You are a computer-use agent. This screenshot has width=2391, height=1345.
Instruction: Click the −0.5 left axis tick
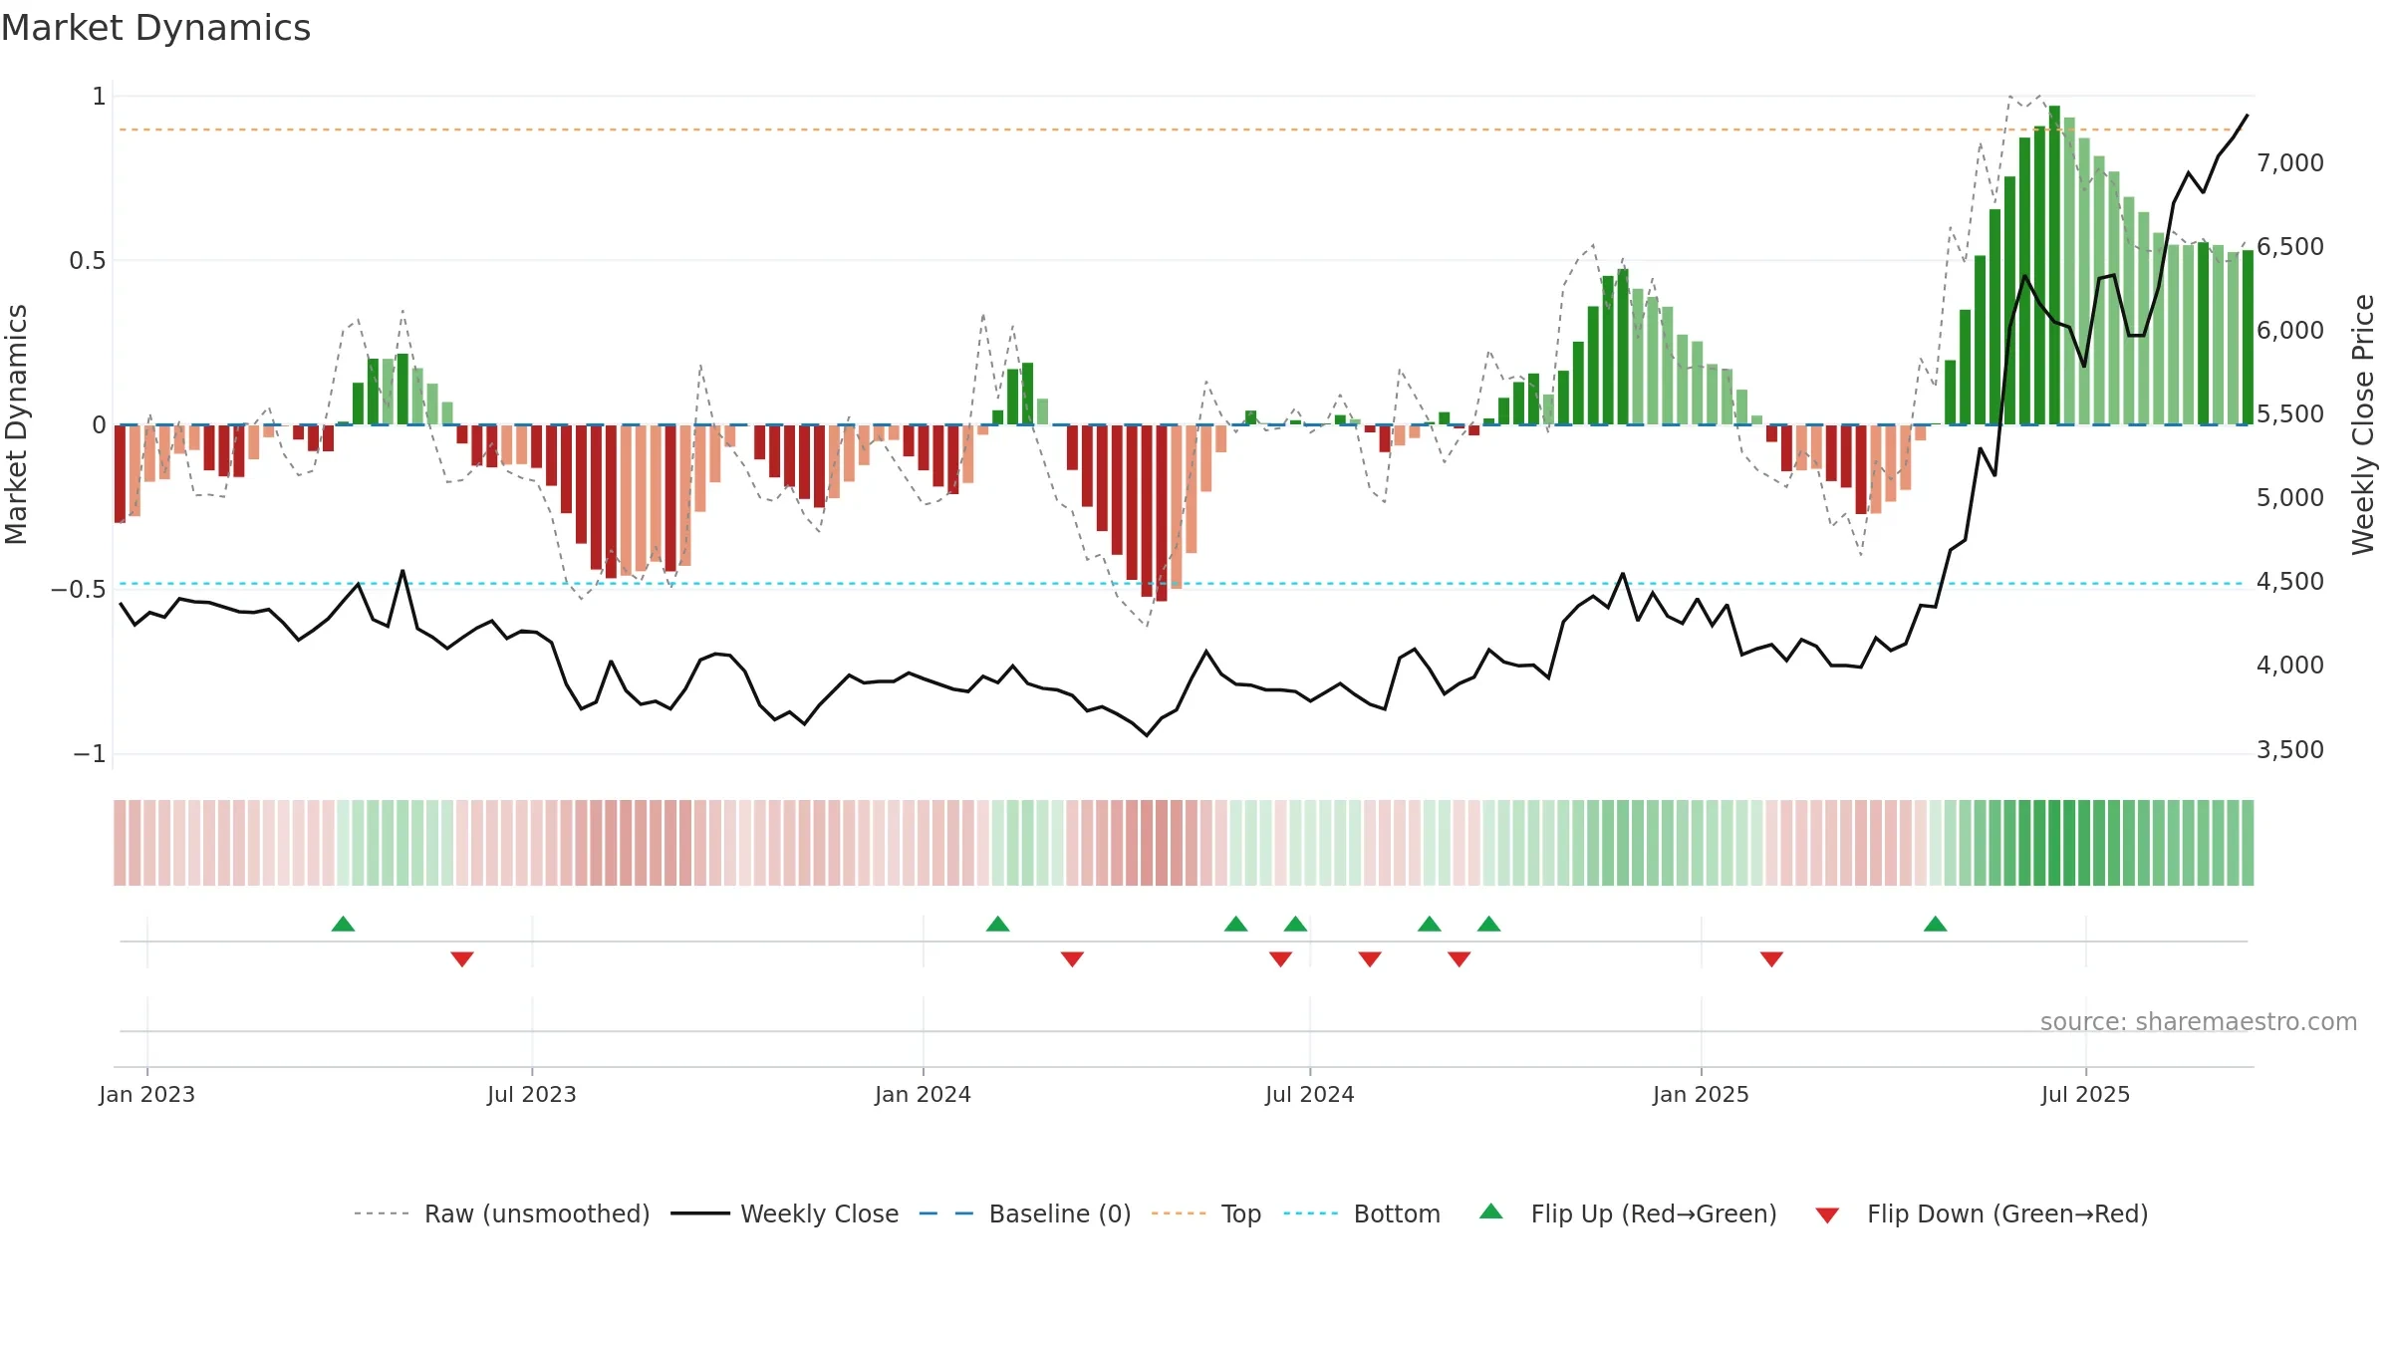tap(79, 589)
